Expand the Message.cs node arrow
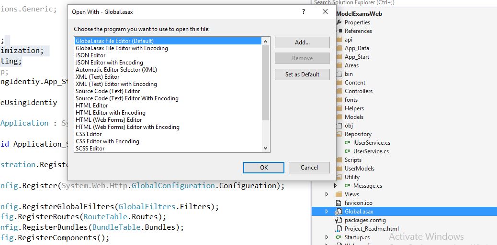This screenshot has width=497, height=245. (335, 186)
